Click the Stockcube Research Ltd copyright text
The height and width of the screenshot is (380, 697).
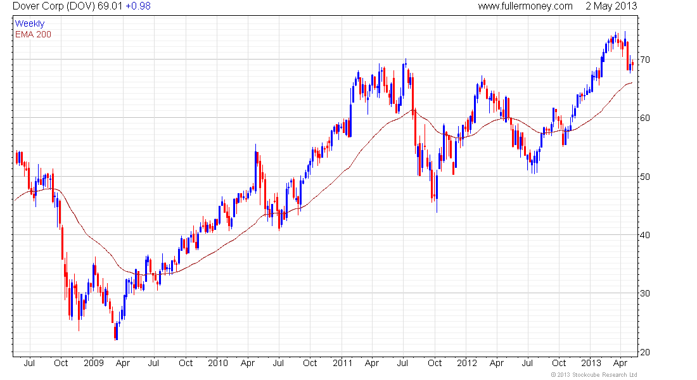click(594, 375)
